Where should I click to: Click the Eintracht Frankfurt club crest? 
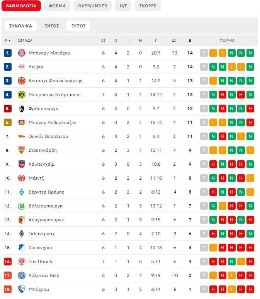pyautogui.click(x=21, y=81)
